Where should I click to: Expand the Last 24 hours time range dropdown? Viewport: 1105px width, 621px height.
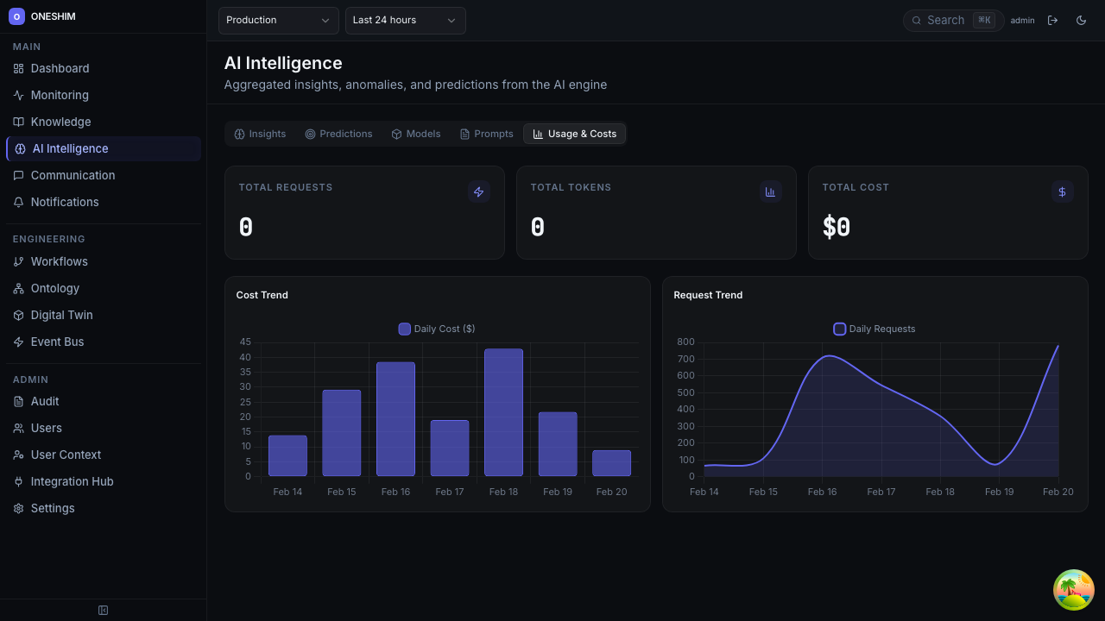click(405, 20)
